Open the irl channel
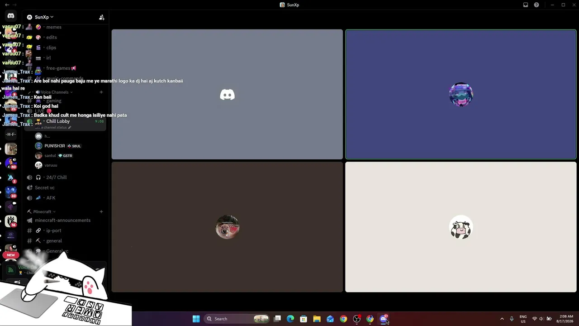 pos(48,58)
